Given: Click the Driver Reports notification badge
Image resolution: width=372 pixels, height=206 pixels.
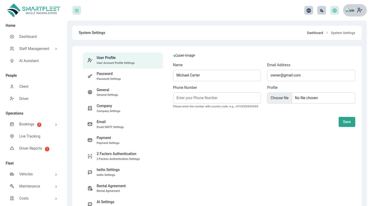Looking at the screenshot, I should click(47, 149).
